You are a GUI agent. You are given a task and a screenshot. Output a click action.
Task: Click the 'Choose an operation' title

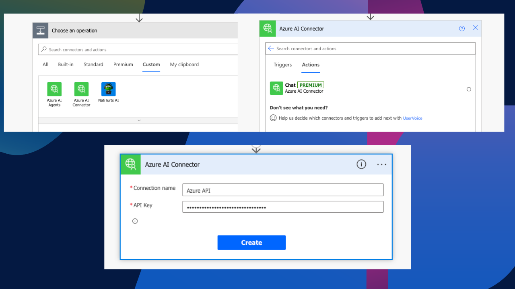tap(74, 31)
